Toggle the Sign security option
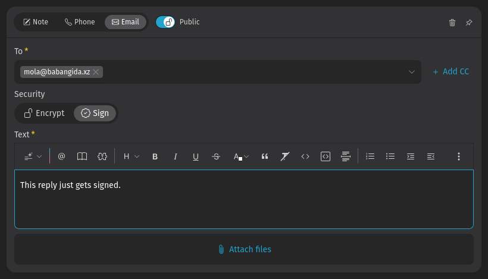This screenshot has width=488, height=279. 95,113
